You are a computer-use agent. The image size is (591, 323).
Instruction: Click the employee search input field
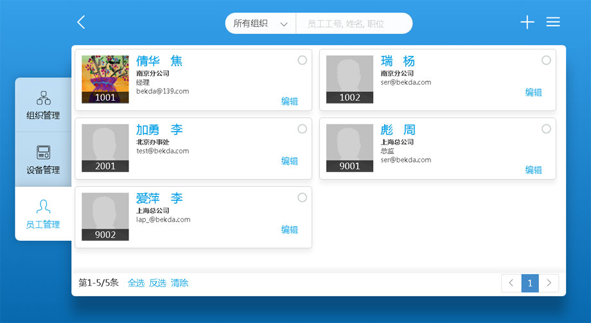coord(353,24)
